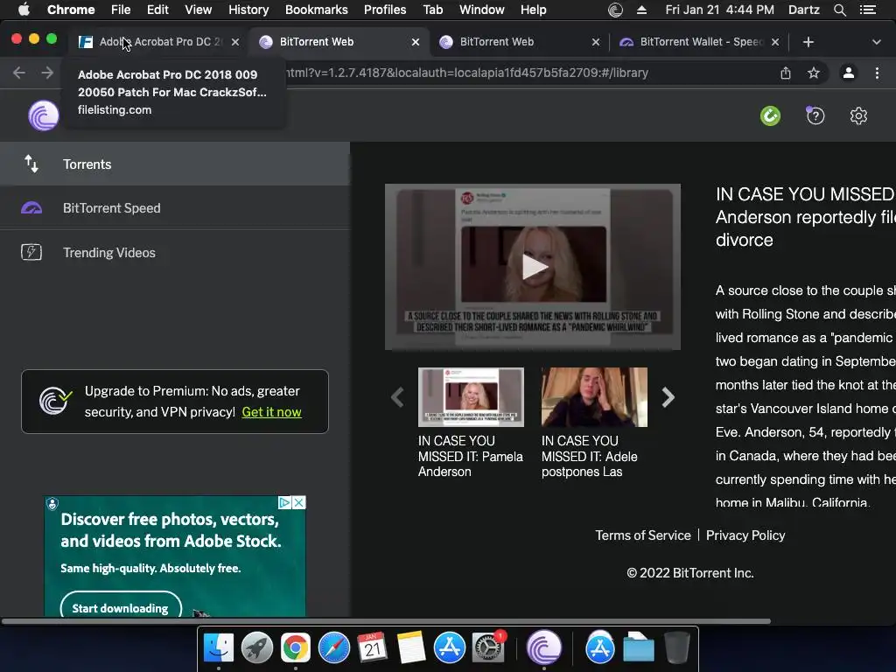The width and height of the screenshot is (896, 672).
Task: Open System Preferences from the Dock
Action: tap(488, 647)
